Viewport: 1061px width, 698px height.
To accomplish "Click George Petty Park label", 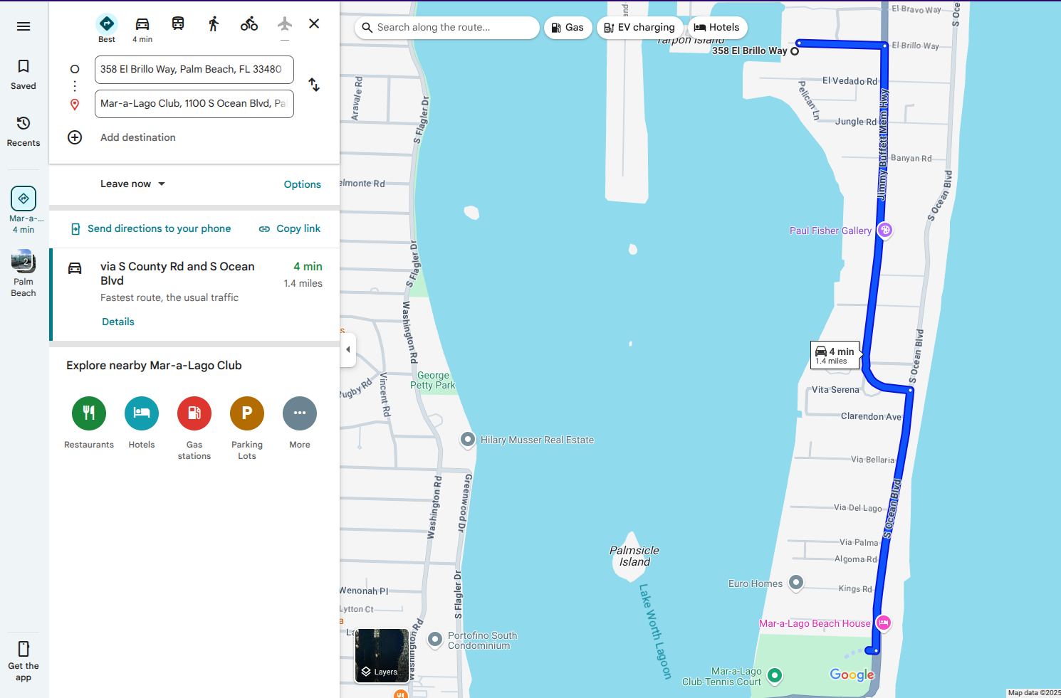I will [x=433, y=380].
